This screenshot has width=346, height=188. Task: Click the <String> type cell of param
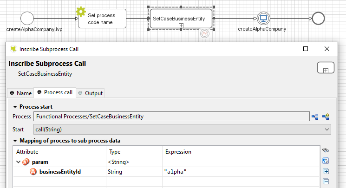134,162
